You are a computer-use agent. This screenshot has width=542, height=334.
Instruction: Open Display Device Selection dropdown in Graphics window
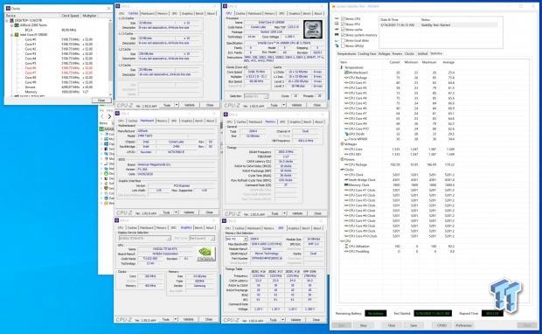pyautogui.click(x=144, y=238)
